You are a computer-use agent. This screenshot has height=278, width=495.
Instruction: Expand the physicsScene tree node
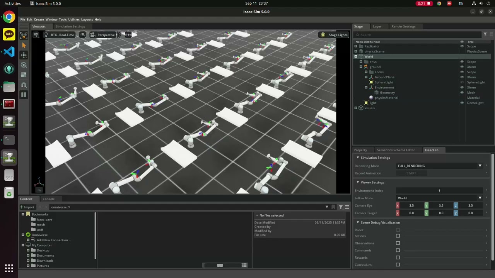pos(356,51)
